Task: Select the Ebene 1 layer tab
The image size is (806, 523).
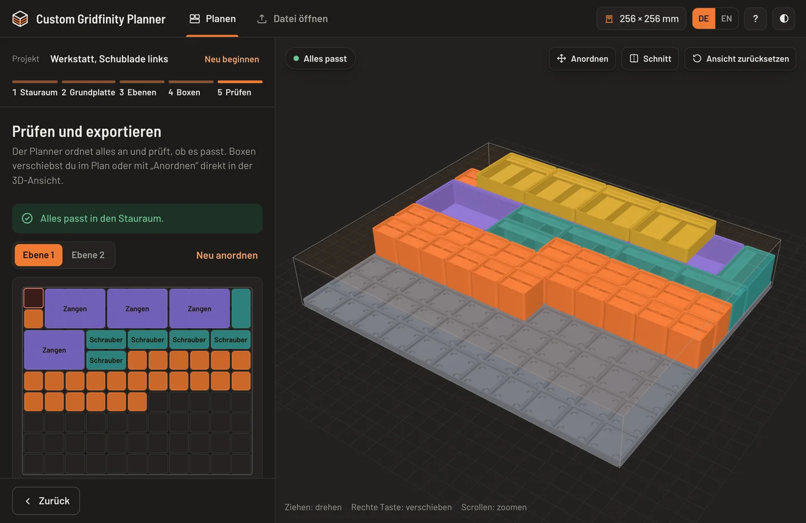Action: coord(39,255)
